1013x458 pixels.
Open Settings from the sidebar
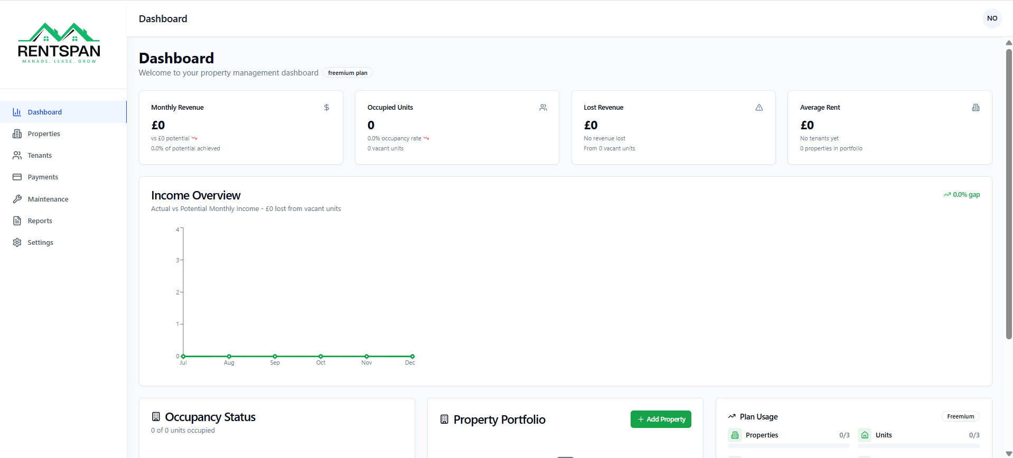[x=40, y=243]
